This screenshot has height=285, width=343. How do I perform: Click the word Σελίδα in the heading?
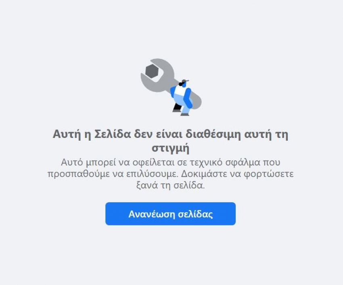point(113,134)
